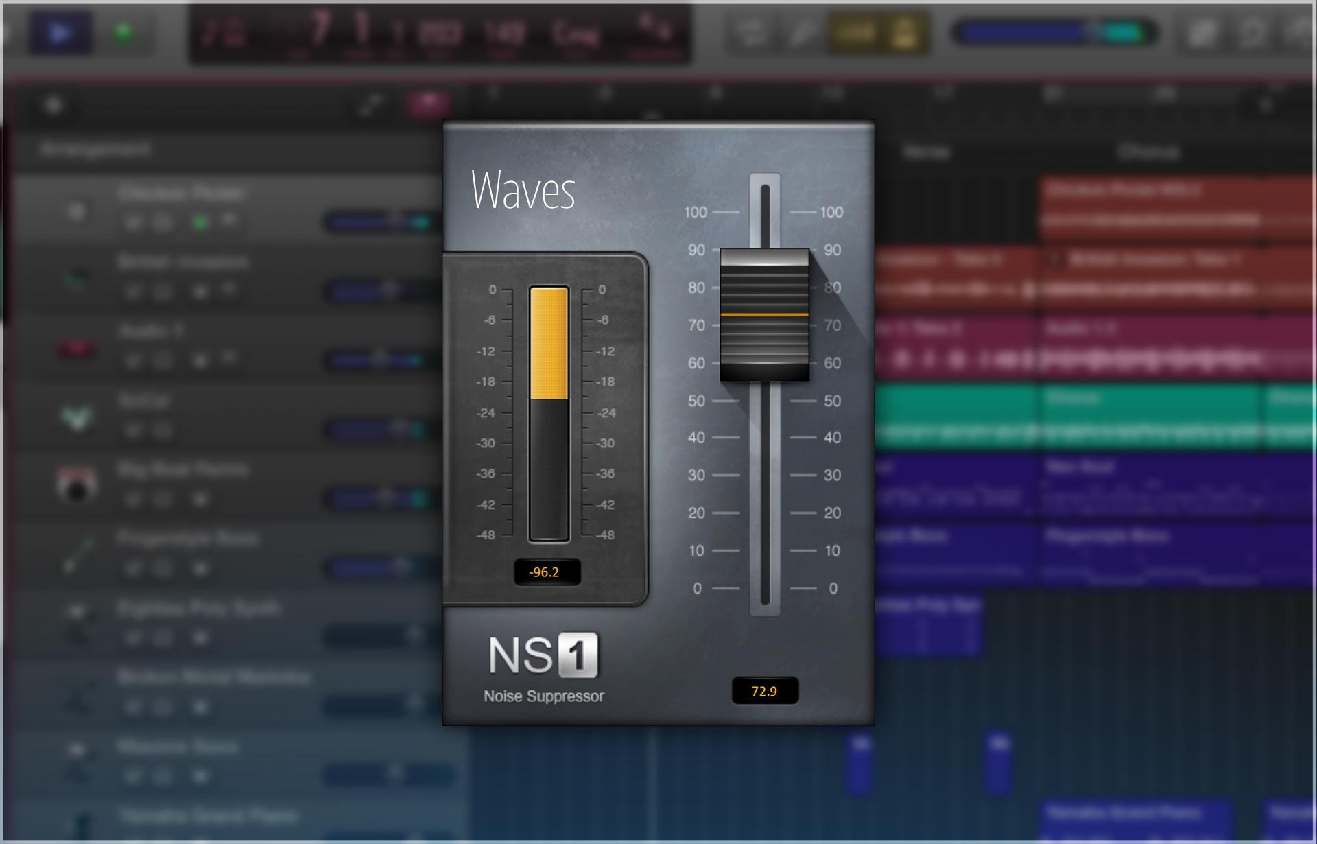Click the yellow attenuation meter bar
Viewport: 1317px width, 844px height.
pyautogui.click(x=549, y=344)
